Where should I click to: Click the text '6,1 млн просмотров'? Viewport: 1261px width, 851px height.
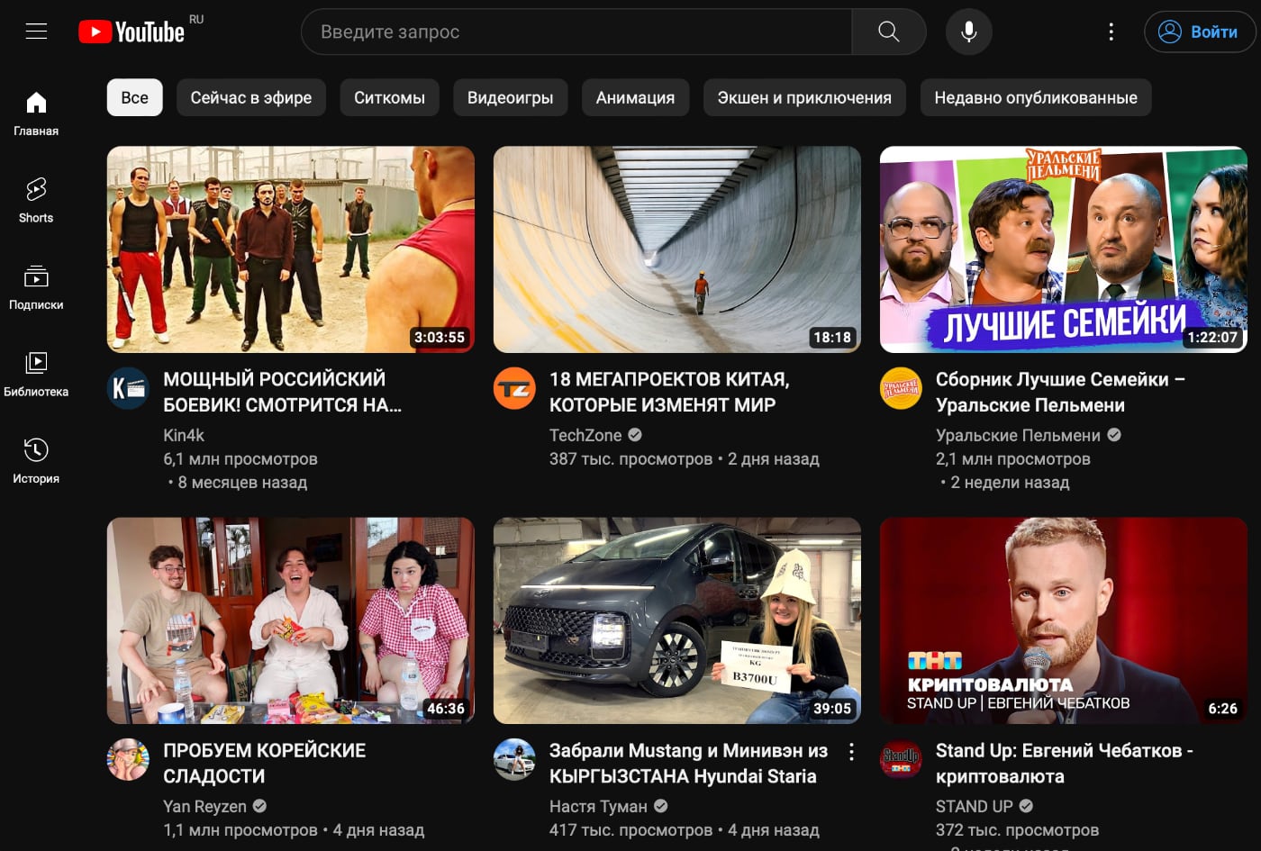(x=240, y=459)
